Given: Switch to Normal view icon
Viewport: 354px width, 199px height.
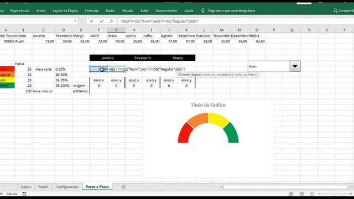Looking at the screenshot, I should click(x=291, y=193).
